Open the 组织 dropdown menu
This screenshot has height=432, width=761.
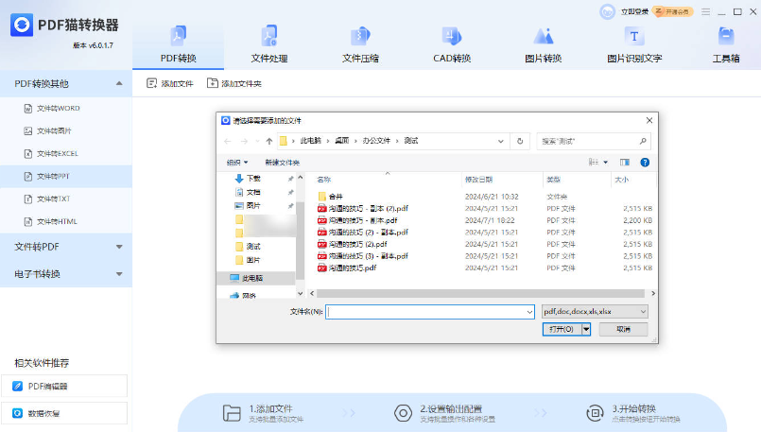pyautogui.click(x=237, y=163)
